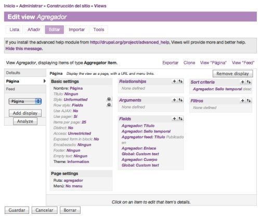Image resolution: width=260 pixels, height=217 pixels.
Task: Open the Aggregator feed: Título field
Action: tap(144, 137)
